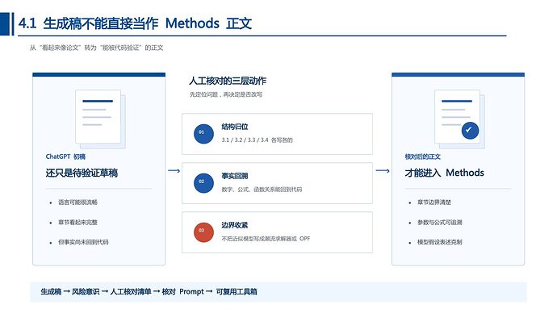Click the text 先定位问题，再决定是否改写
The image size is (557, 313).
tap(226, 94)
